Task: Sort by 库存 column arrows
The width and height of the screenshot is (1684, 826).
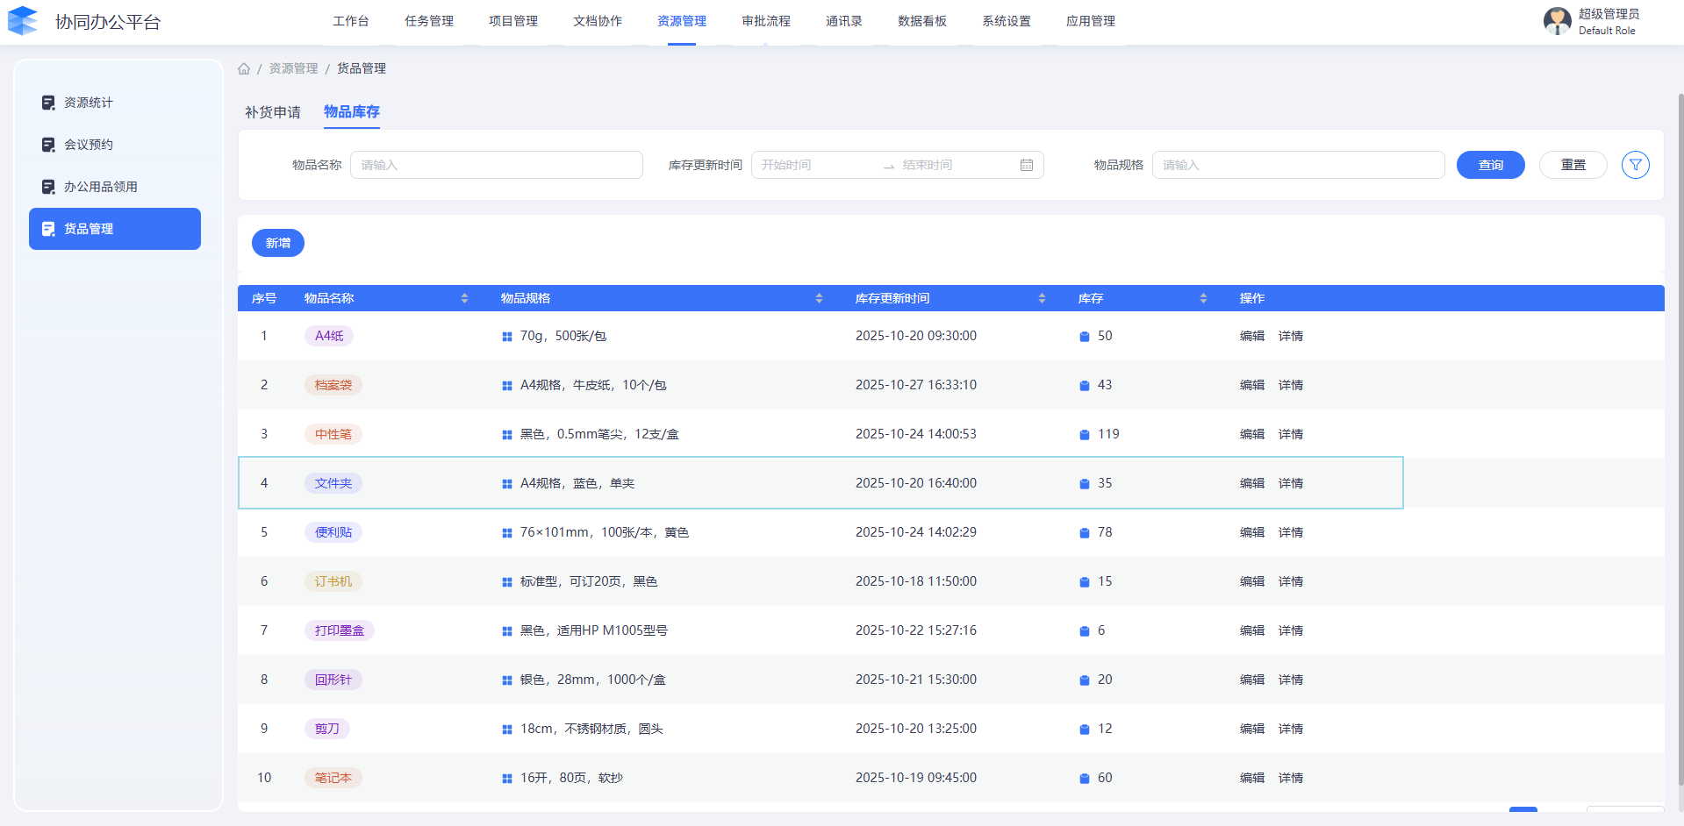Action: [x=1203, y=298]
